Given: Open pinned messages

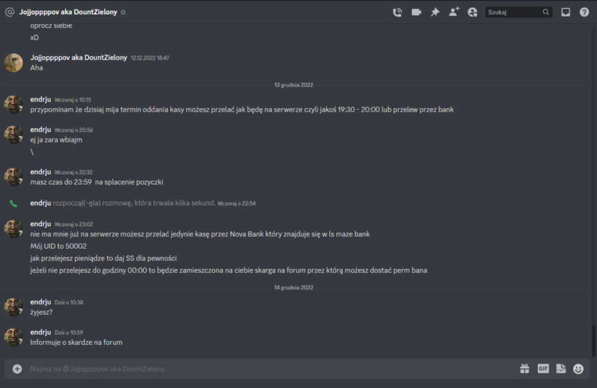Looking at the screenshot, I should coord(435,12).
